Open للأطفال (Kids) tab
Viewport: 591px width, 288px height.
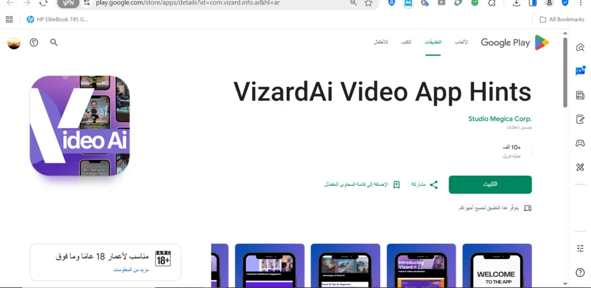pyautogui.click(x=381, y=42)
